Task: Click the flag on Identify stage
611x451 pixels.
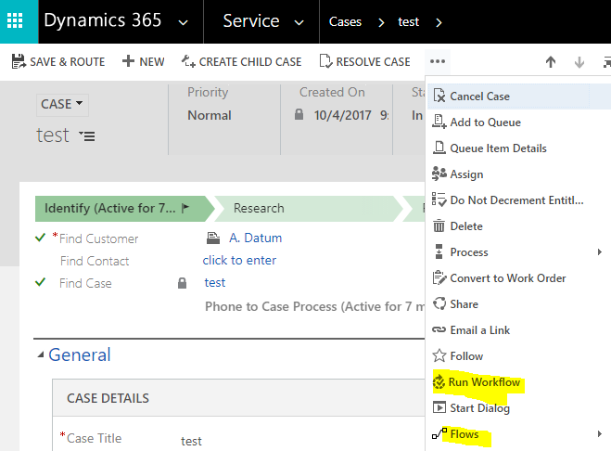Action: pyautogui.click(x=185, y=208)
